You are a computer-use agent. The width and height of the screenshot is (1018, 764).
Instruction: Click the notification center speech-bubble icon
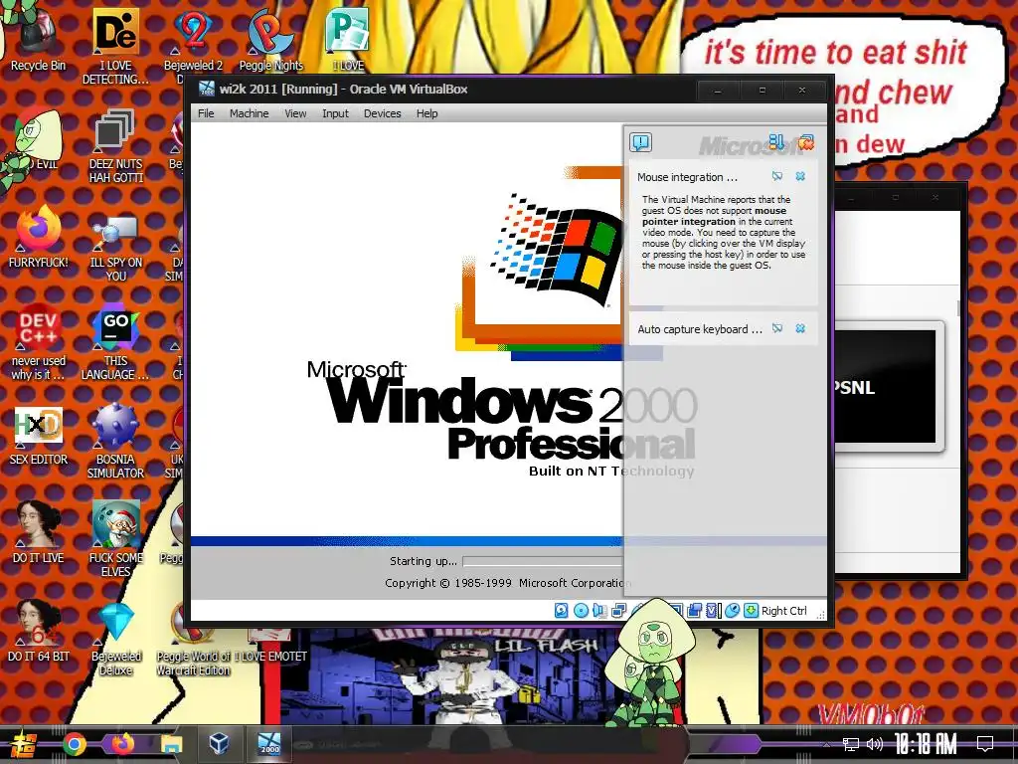640,142
